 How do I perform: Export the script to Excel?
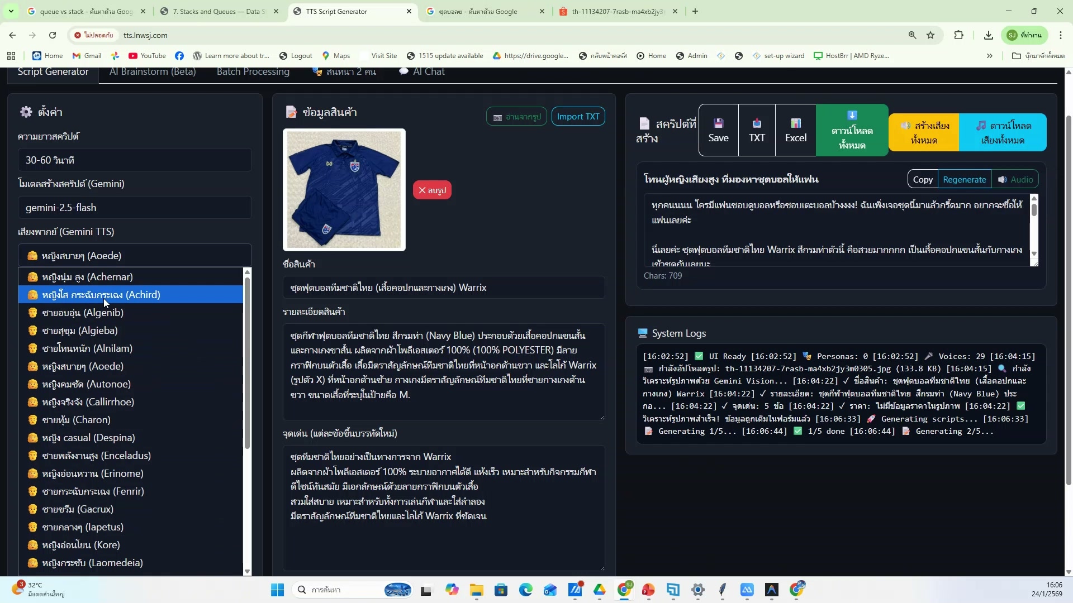point(795,130)
